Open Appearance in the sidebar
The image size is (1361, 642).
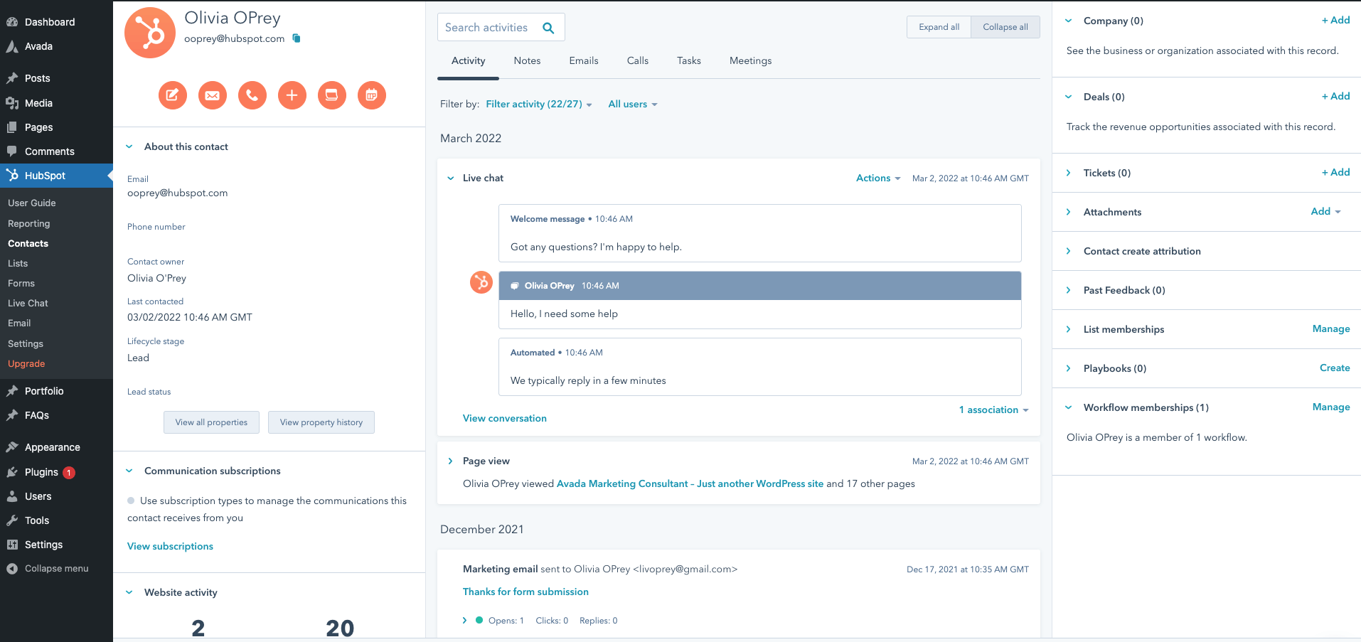point(56,447)
